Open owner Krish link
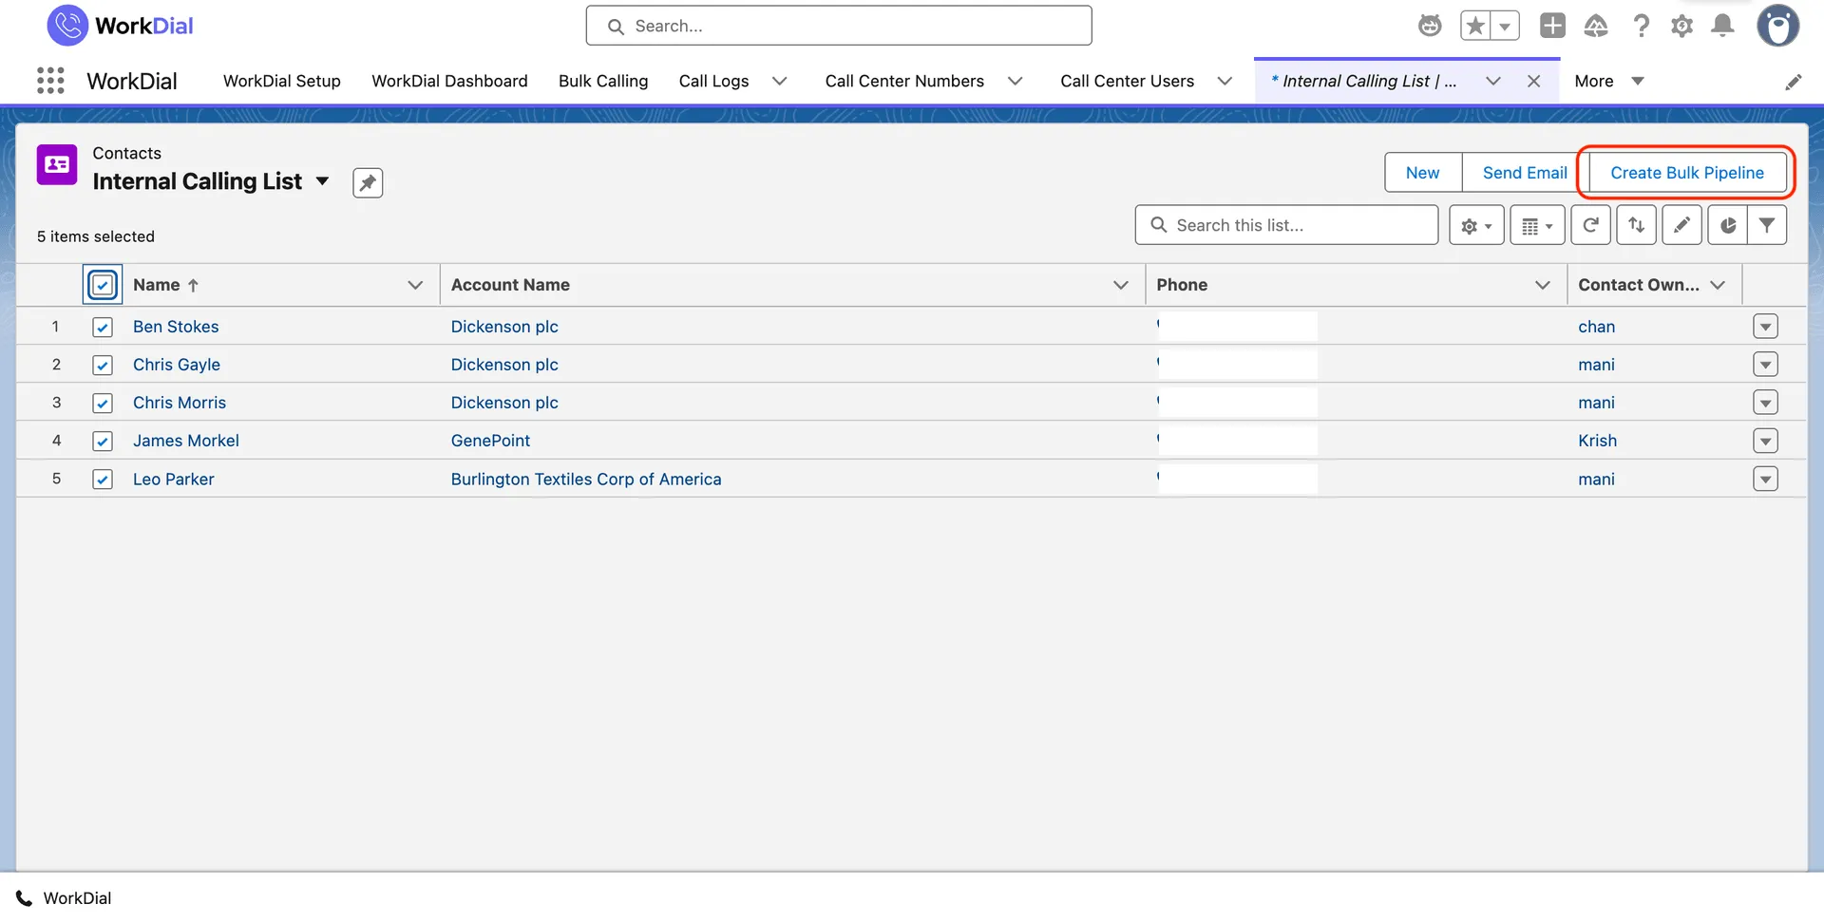Viewport: 1824px width, 923px height. tap(1597, 441)
